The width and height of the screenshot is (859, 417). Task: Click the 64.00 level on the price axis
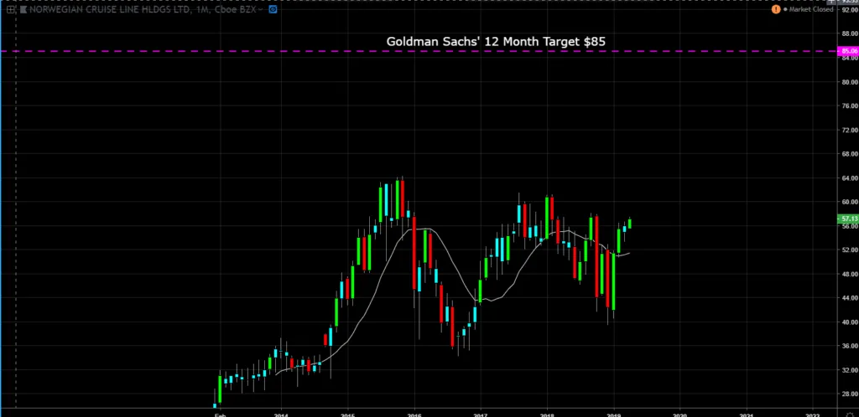pos(849,178)
